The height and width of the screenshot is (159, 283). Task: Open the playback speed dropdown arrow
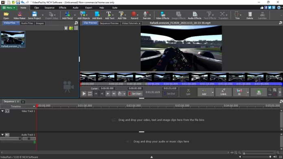(124, 94)
